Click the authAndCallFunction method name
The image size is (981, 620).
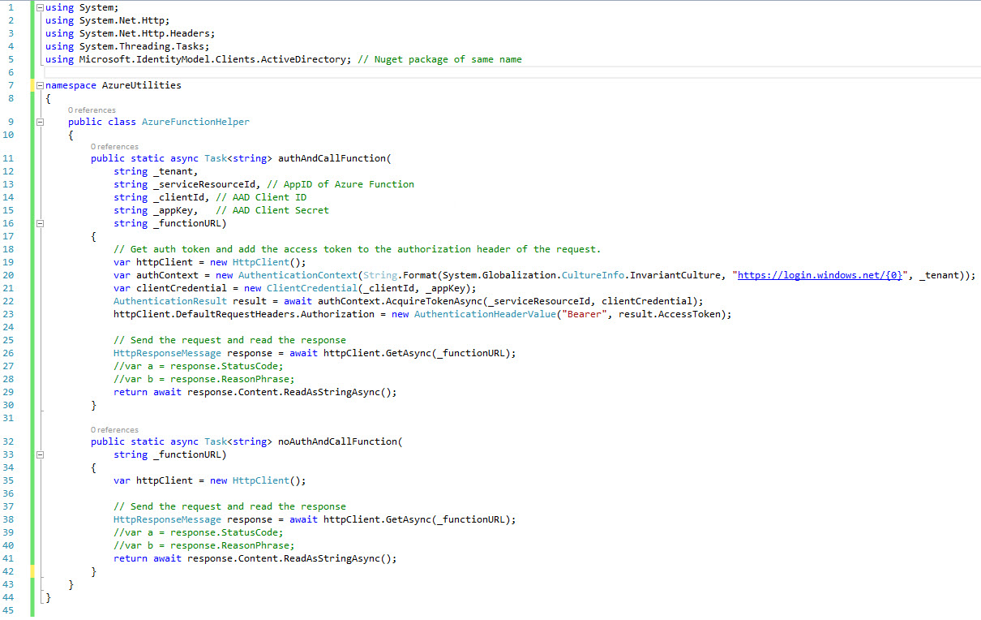point(332,158)
